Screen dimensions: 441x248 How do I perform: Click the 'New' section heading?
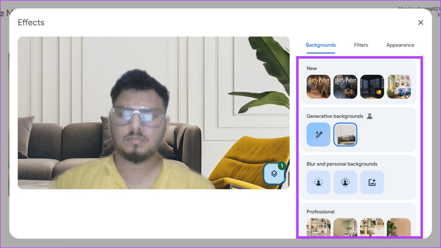312,68
